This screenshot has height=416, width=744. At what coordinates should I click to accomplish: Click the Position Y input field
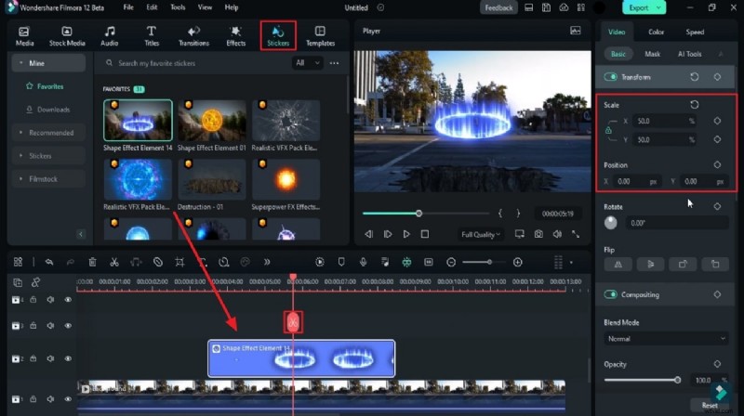pyautogui.click(x=703, y=181)
